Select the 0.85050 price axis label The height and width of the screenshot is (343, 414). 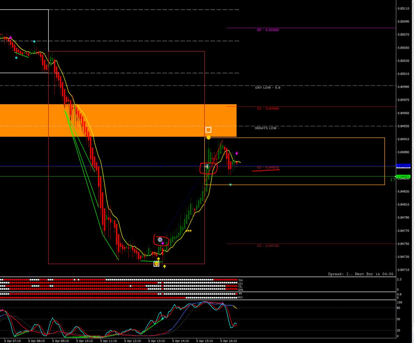(x=403, y=48)
